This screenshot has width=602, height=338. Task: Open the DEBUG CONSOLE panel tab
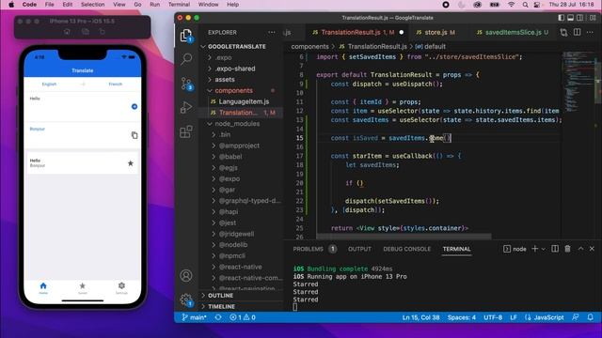407,249
